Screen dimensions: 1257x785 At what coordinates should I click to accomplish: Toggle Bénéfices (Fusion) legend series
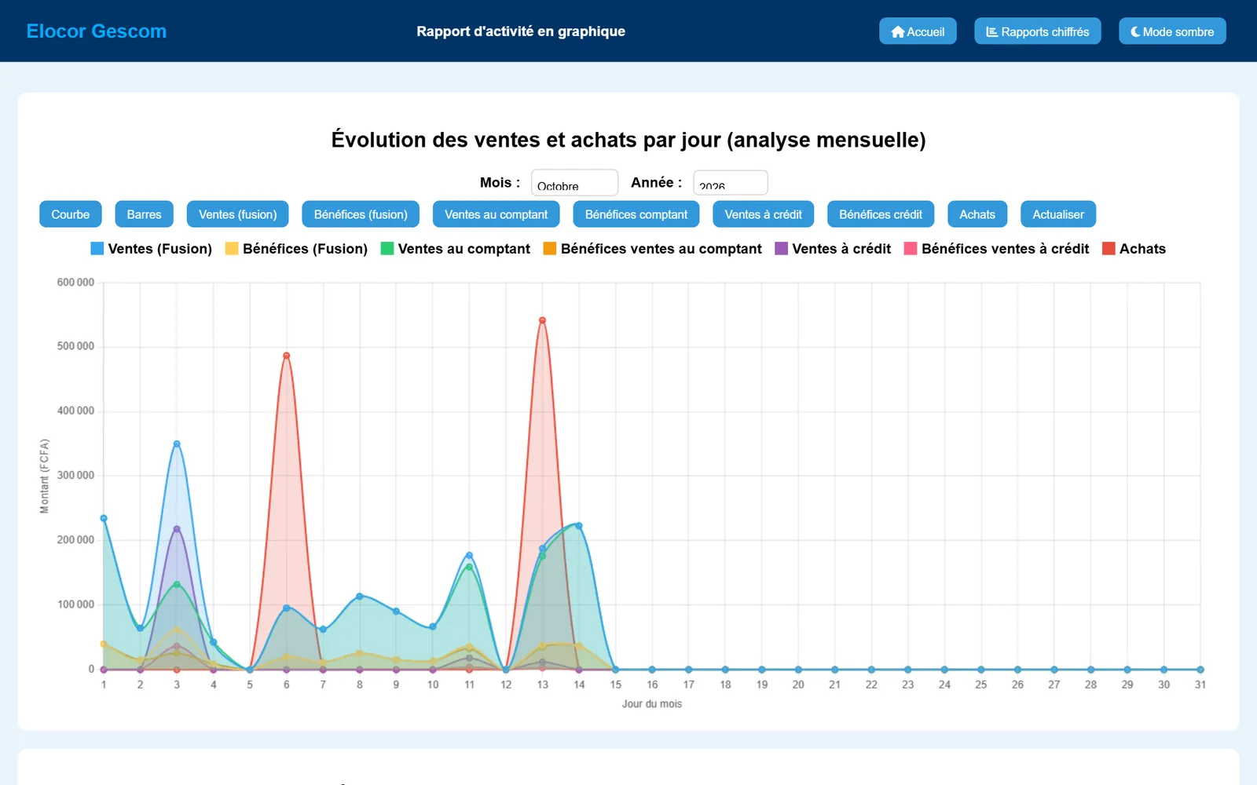(x=296, y=249)
